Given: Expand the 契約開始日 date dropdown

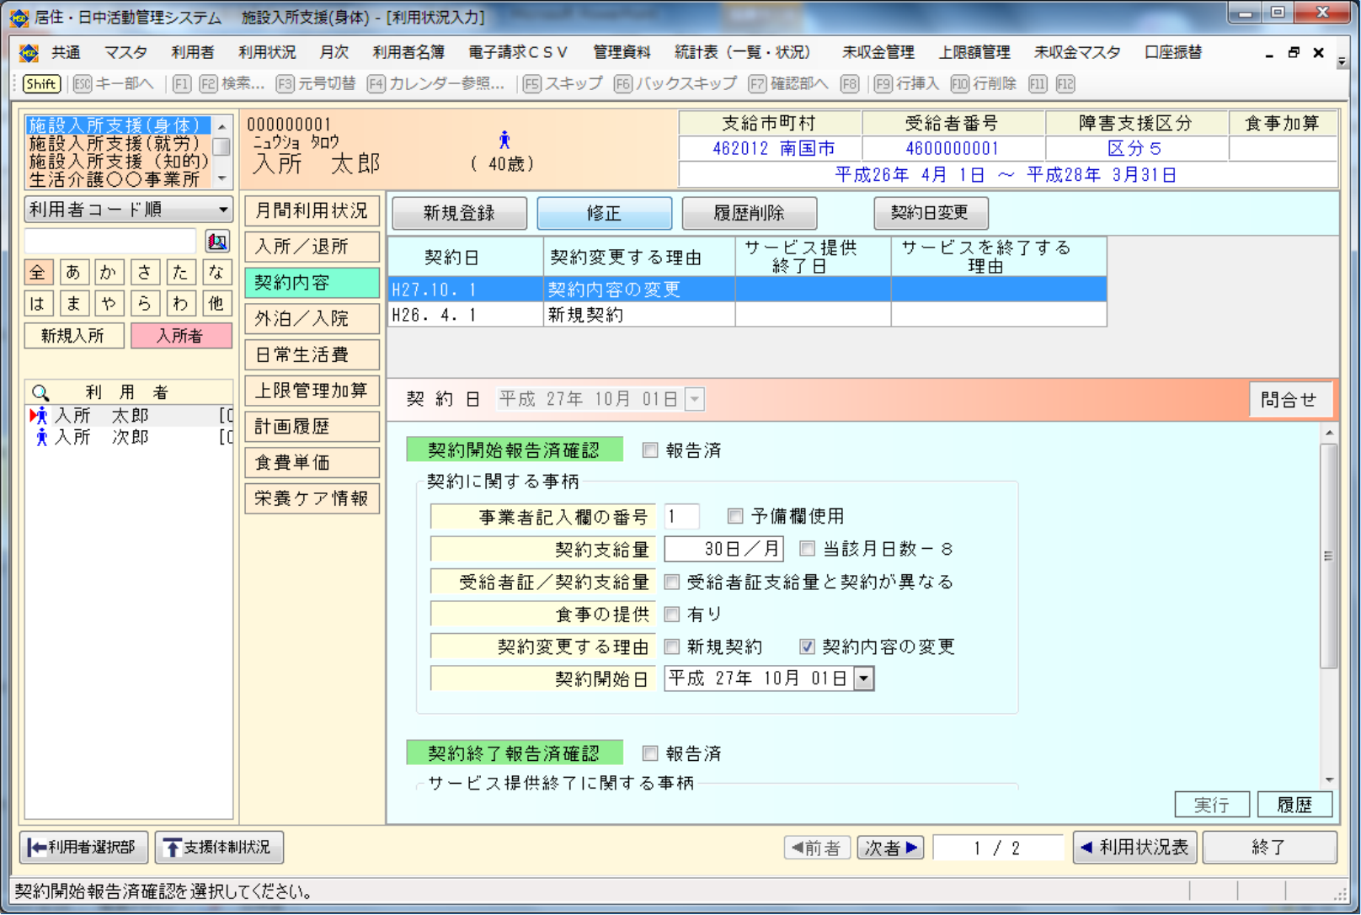Looking at the screenshot, I should click(864, 678).
